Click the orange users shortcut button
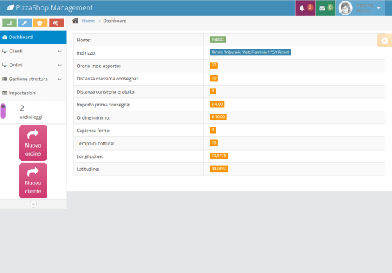 tap(40, 23)
